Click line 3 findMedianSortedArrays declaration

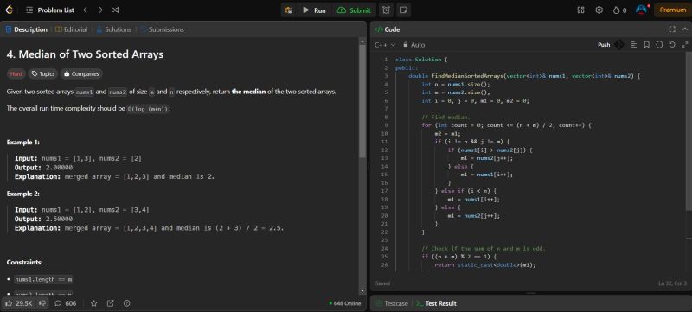(524, 76)
